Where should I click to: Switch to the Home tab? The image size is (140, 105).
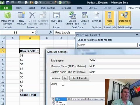[19, 8]
